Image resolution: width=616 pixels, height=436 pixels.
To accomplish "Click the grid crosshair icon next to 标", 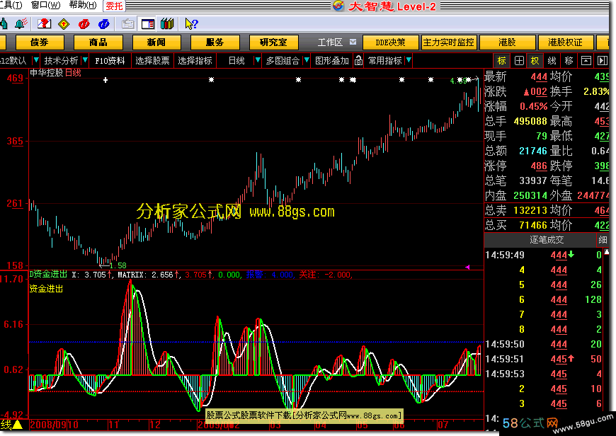I will (519, 60).
